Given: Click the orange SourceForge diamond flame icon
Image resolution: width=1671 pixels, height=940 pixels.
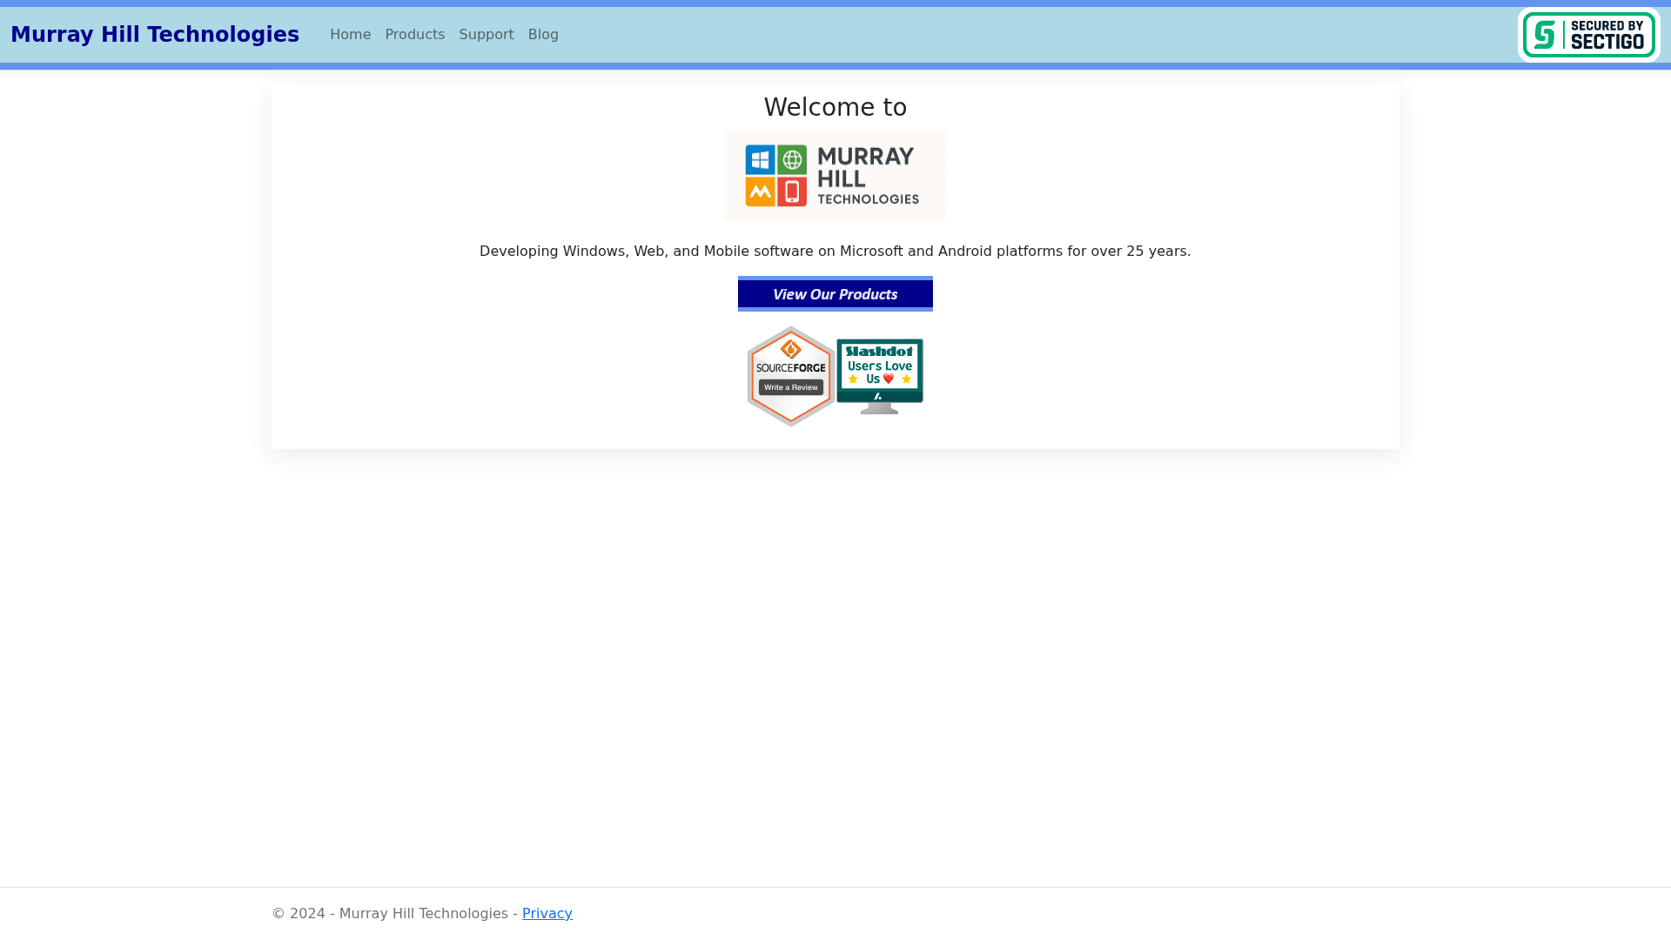Looking at the screenshot, I should coord(790,349).
